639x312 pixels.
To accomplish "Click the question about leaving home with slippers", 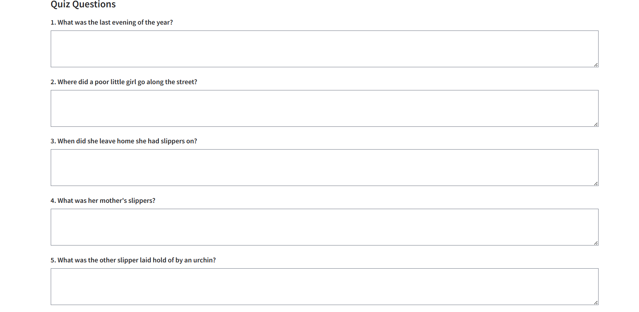I will pyautogui.click(x=124, y=141).
